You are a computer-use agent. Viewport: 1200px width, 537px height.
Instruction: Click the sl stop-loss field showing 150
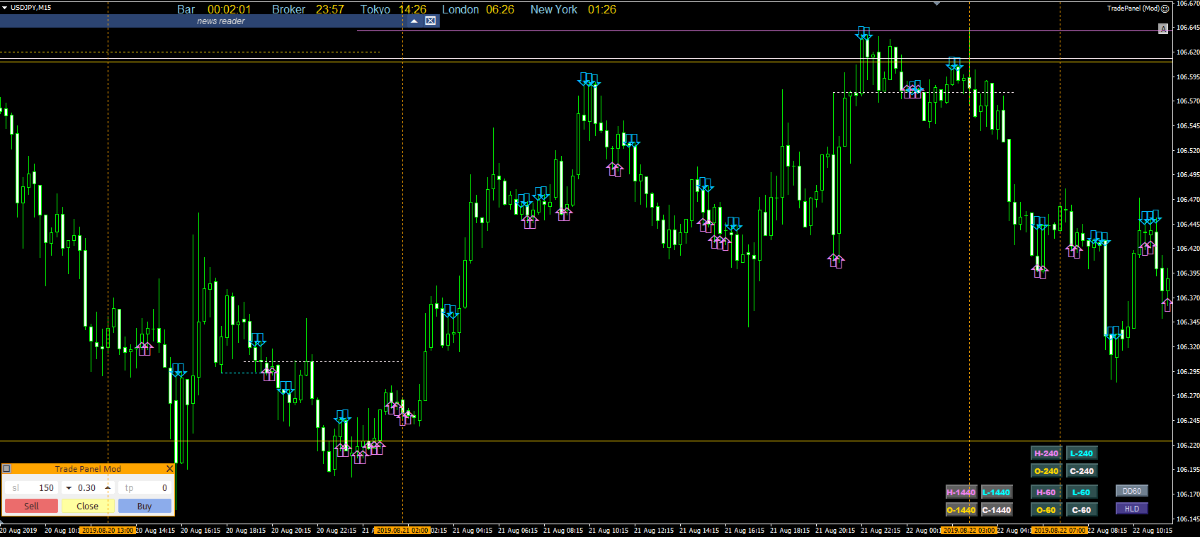[31, 488]
